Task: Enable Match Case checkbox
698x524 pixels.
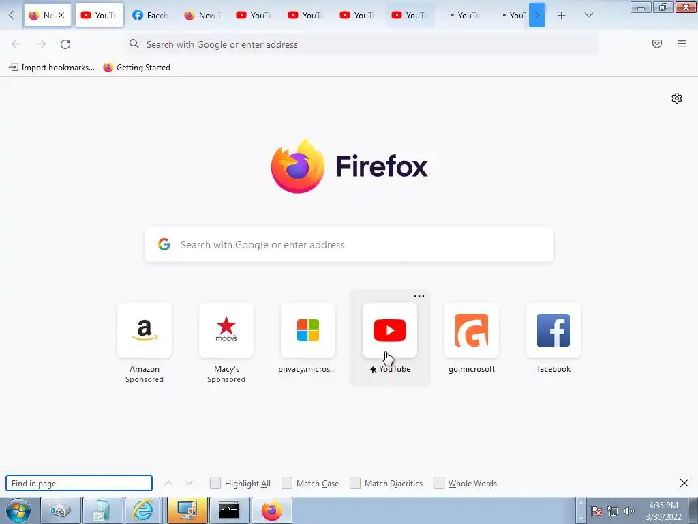Action: pos(287,484)
